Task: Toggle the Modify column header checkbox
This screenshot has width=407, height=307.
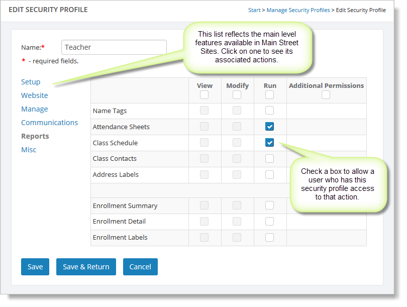Action: (x=237, y=95)
